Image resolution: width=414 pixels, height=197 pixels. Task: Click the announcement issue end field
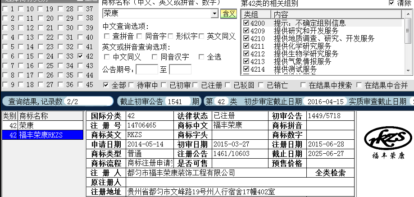[180, 69]
